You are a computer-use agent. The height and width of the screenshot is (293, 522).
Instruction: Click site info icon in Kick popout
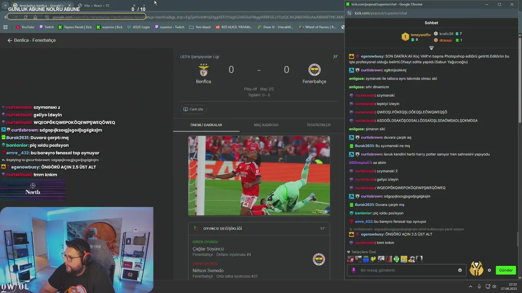pyautogui.click(x=349, y=13)
